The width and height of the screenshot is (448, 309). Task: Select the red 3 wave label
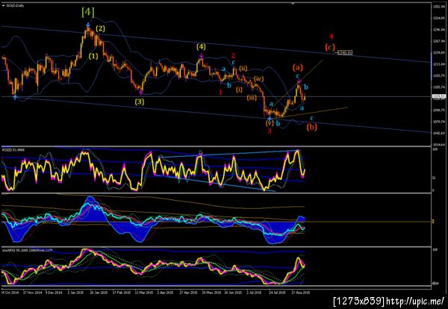pyautogui.click(x=270, y=131)
